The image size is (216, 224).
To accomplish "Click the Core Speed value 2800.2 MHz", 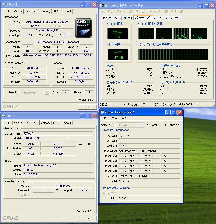I will tap(34, 68).
